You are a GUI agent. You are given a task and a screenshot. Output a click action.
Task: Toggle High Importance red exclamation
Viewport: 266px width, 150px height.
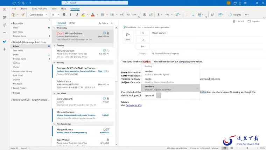tap(187, 15)
